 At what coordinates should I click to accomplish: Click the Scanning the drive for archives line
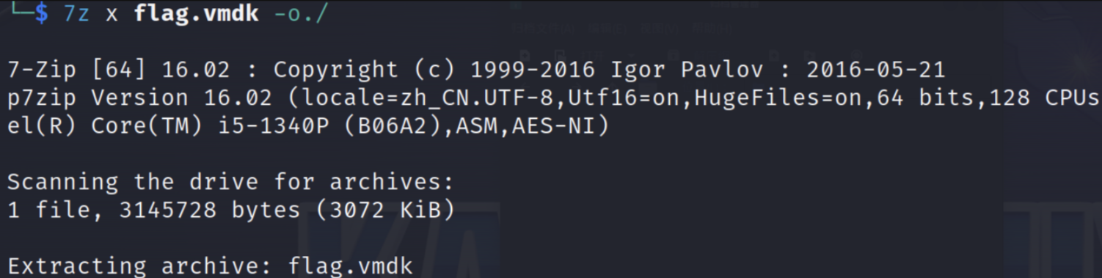[x=231, y=182]
